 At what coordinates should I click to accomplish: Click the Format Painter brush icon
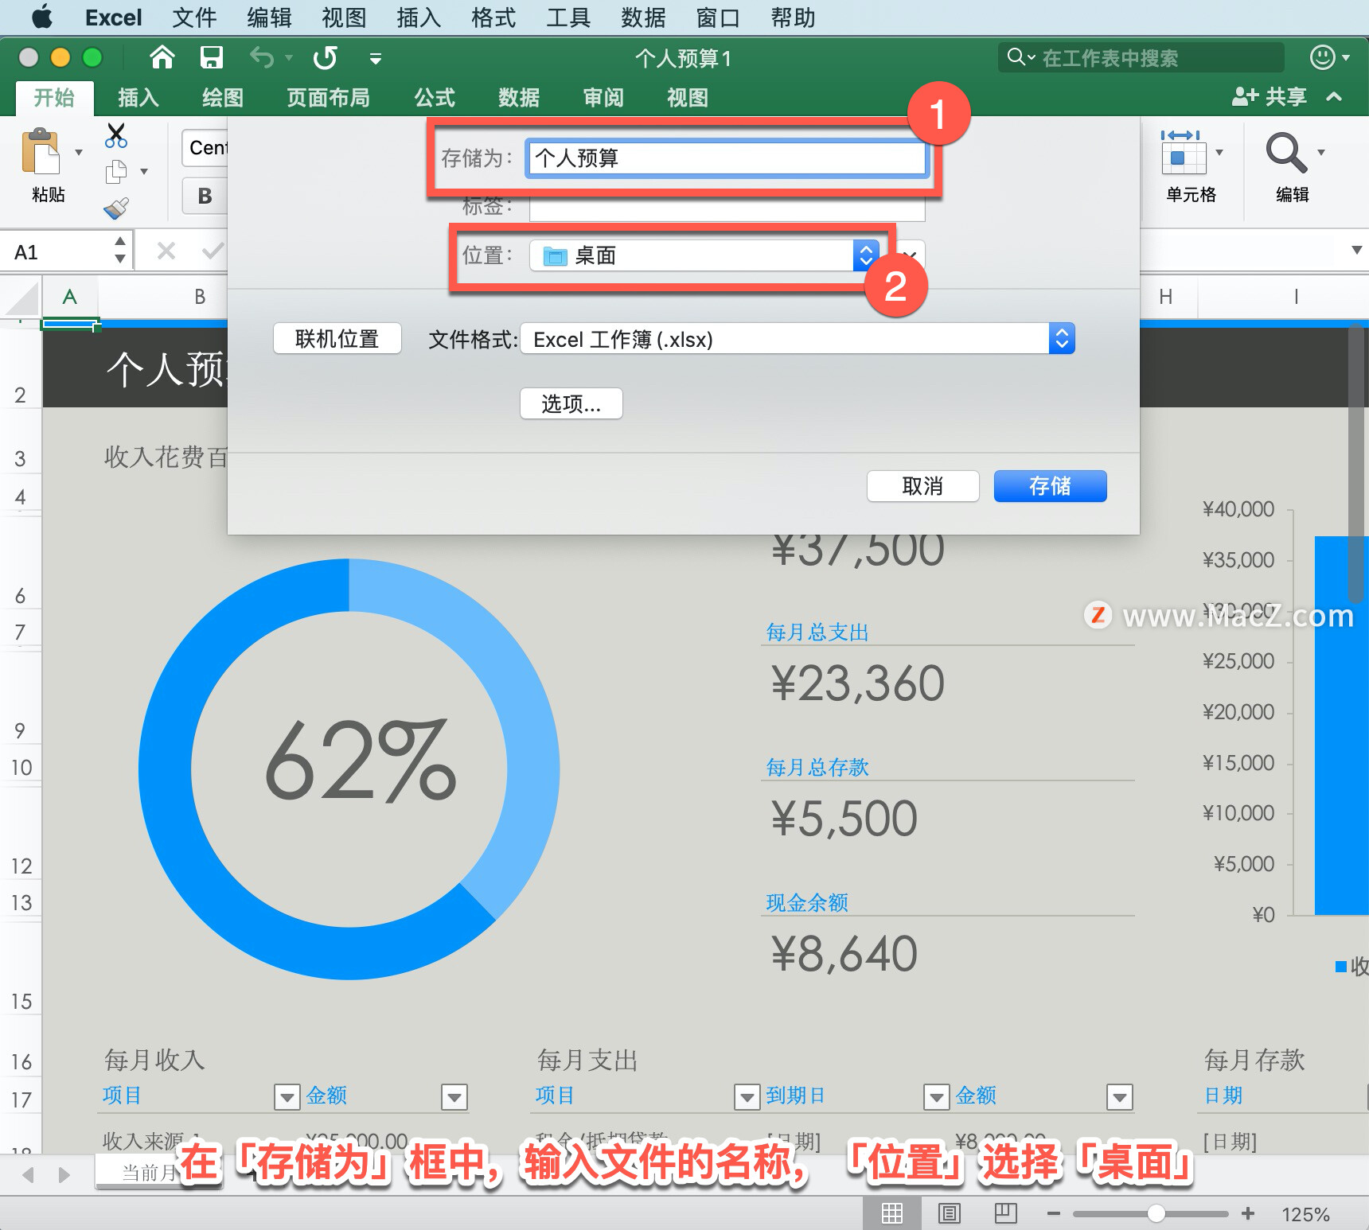116,208
